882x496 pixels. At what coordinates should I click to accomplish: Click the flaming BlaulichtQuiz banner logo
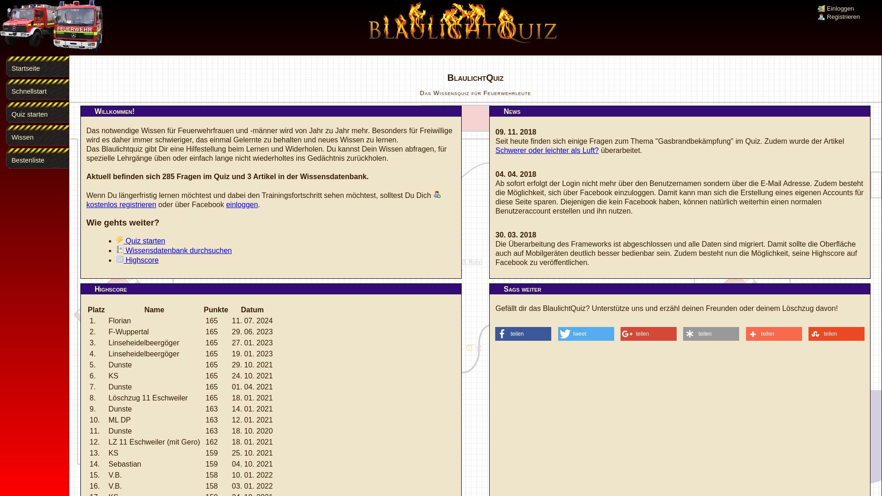click(x=463, y=23)
